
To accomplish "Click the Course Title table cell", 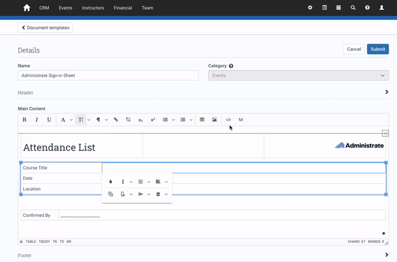I will tap(62, 168).
